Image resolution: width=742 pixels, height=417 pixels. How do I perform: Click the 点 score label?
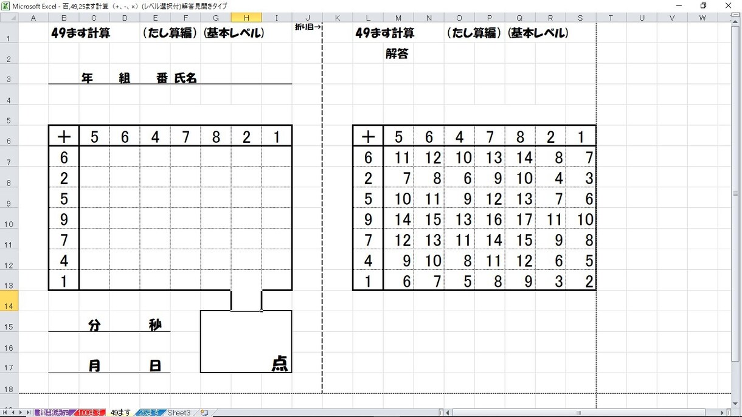click(x=279, y=364)
